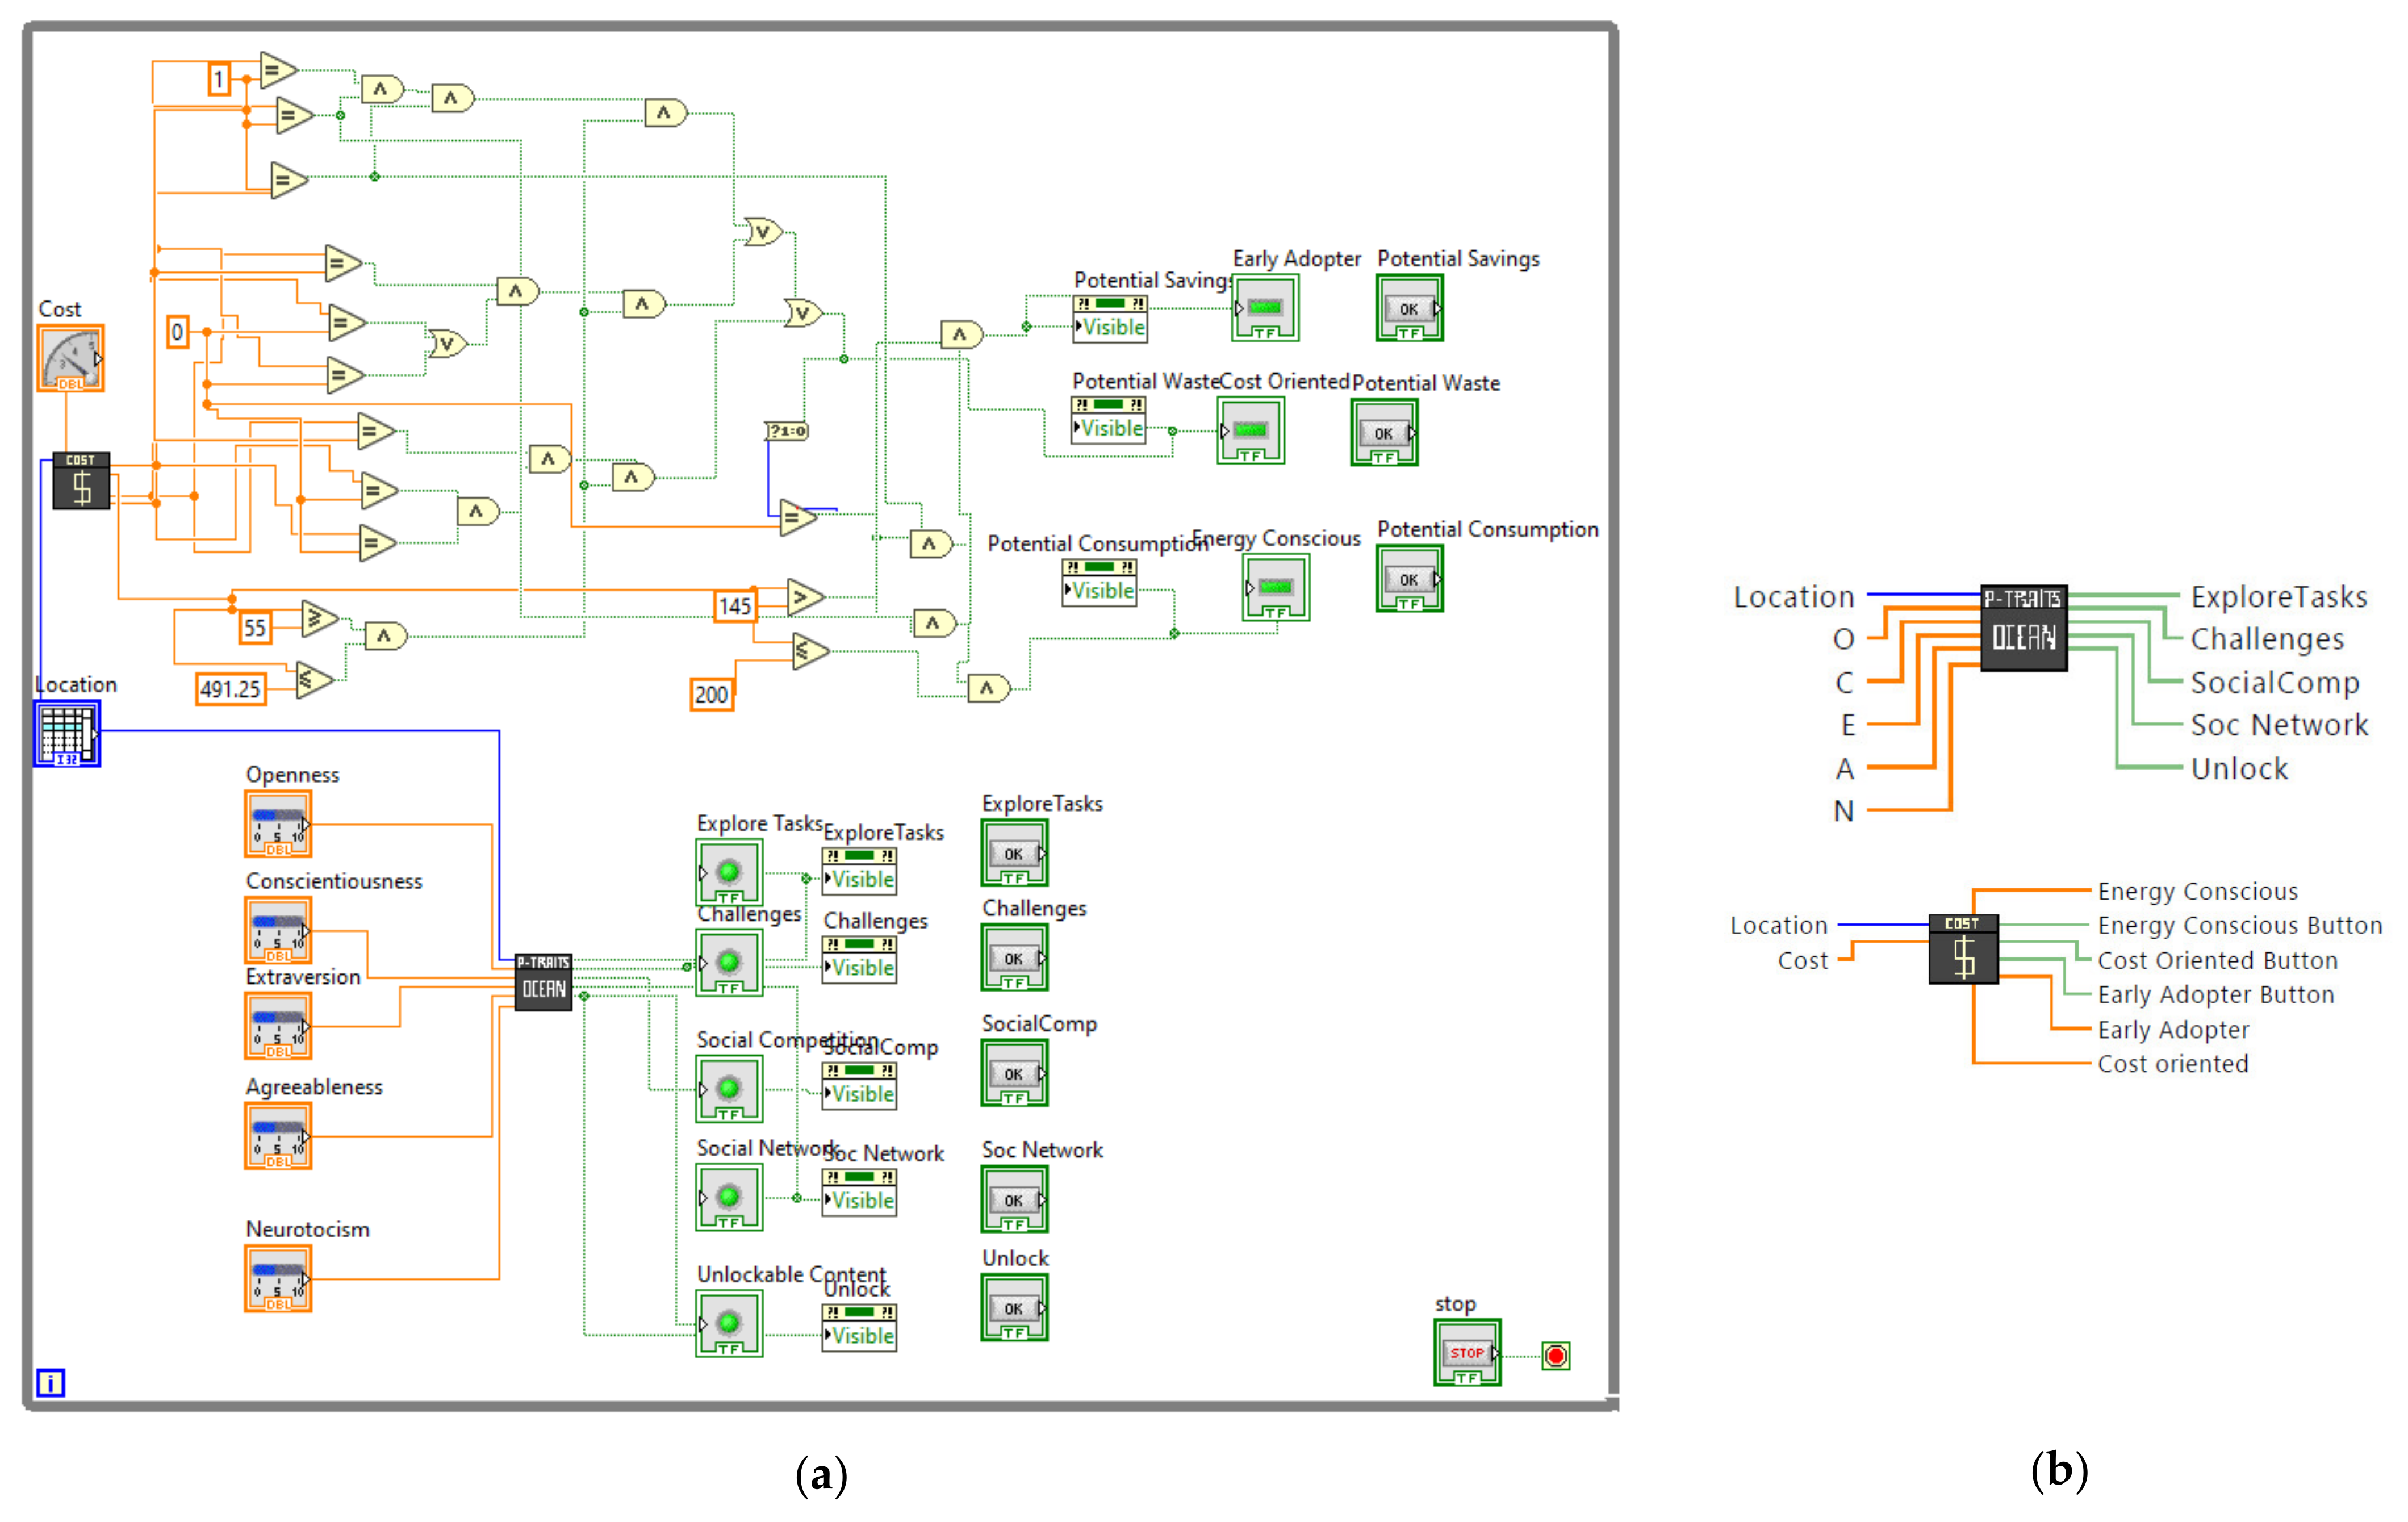Viewport: 2408px width, 1522px height.
Task: Click the Potential Waste OK button
Action: [1384, 433]
